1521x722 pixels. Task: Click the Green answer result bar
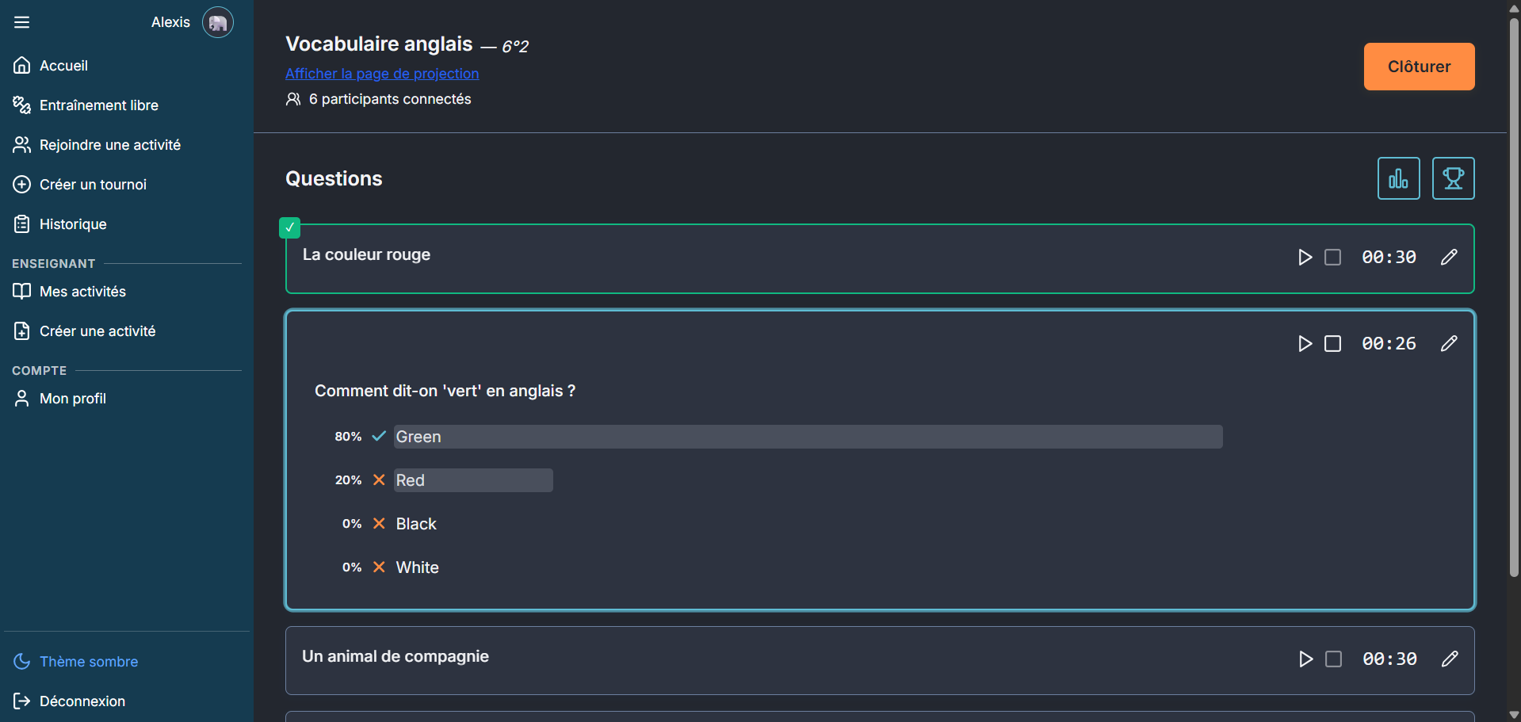coord(808,437)
